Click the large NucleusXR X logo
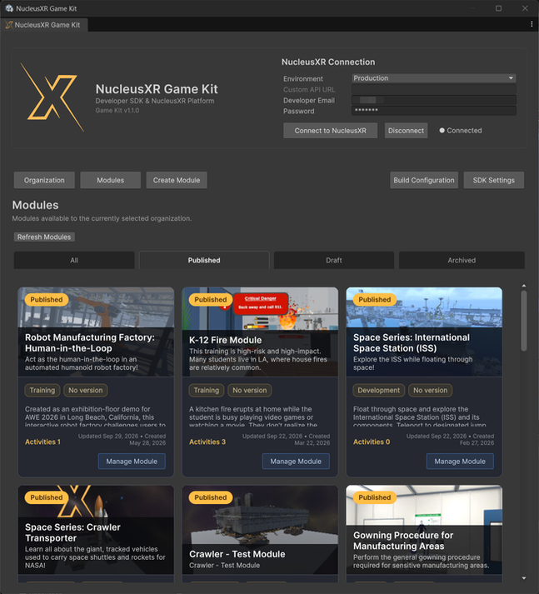Screen dimensions: 539x594 point(52,97)
